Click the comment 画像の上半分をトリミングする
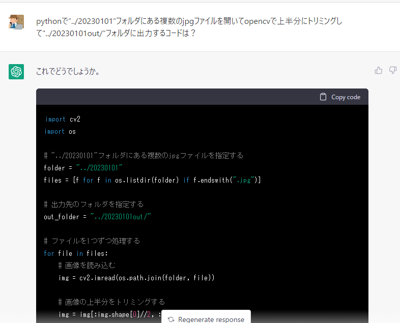 111,302
